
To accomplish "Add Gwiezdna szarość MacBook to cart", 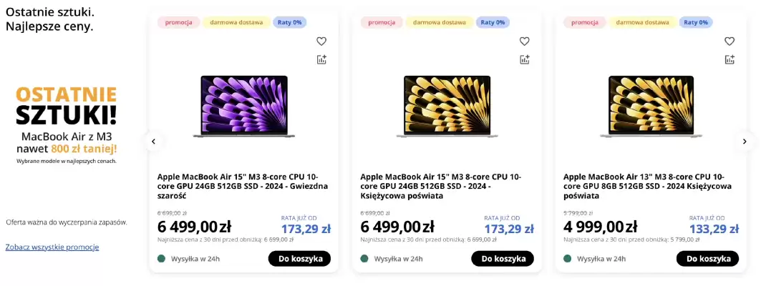I will coord(299,258).
